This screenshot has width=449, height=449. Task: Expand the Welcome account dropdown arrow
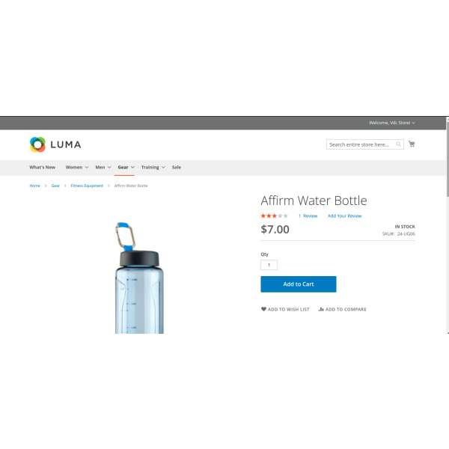413,123
